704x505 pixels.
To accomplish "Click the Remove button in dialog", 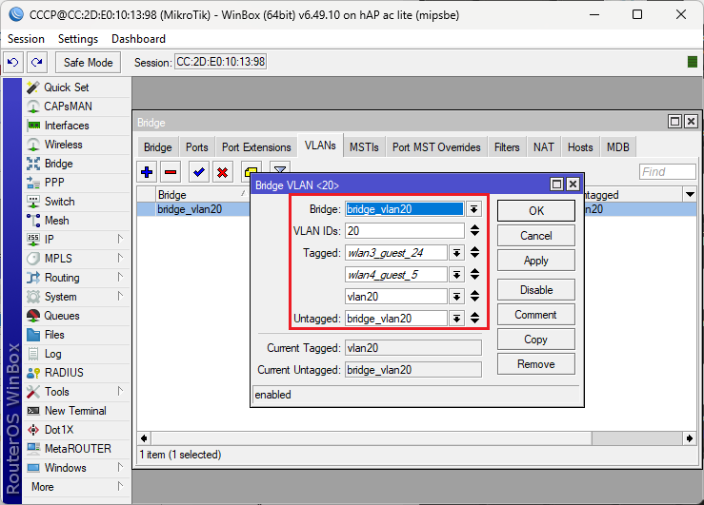I will pos(536,364).
